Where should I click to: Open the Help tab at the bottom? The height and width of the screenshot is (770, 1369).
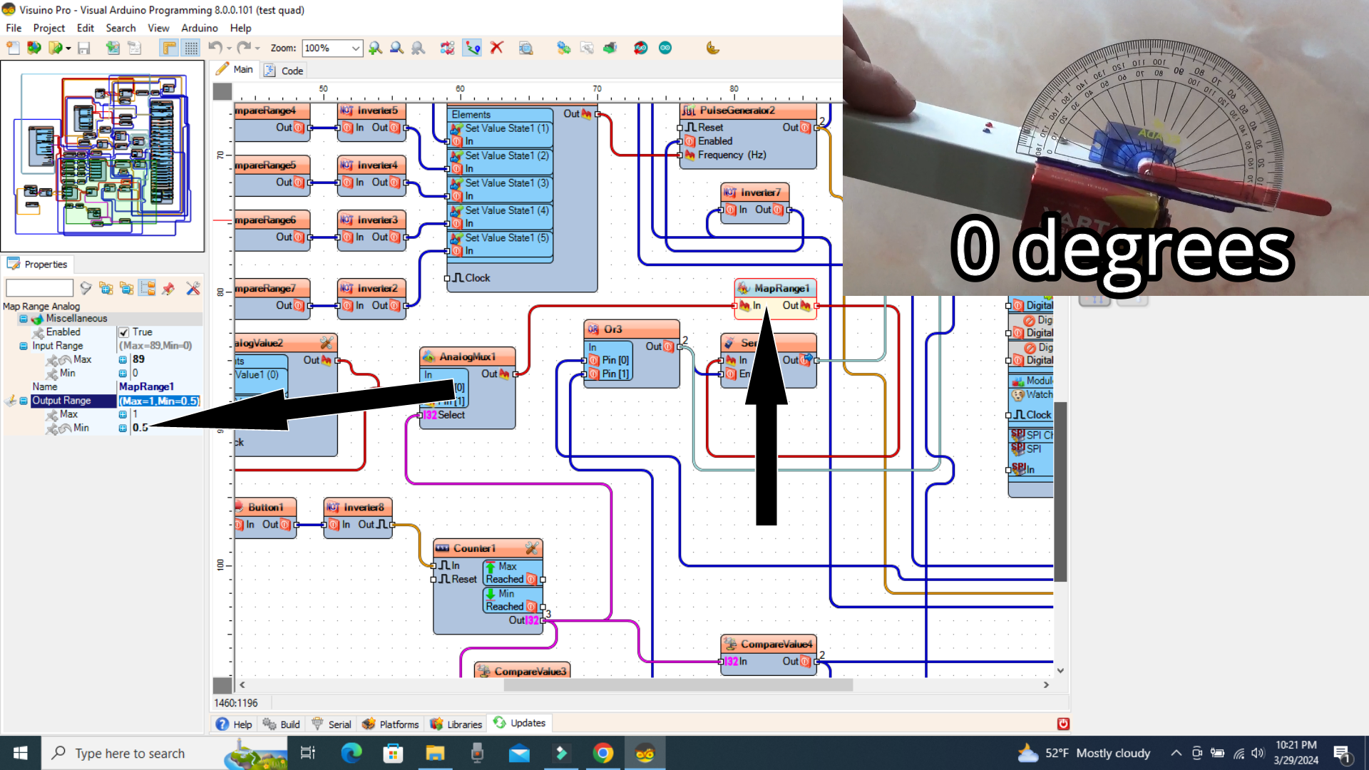(234, 724)
